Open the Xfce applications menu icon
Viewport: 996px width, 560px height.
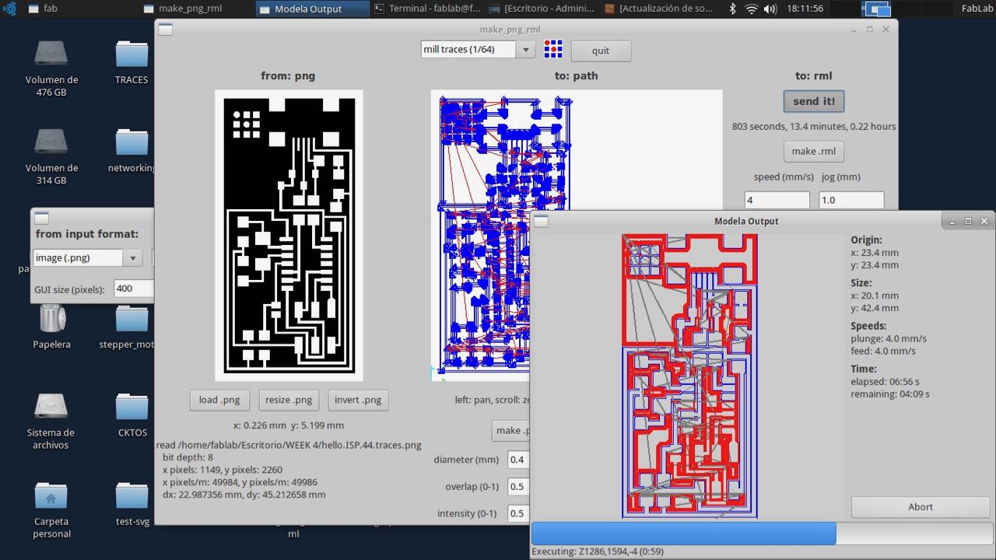[x=9, y=9]
